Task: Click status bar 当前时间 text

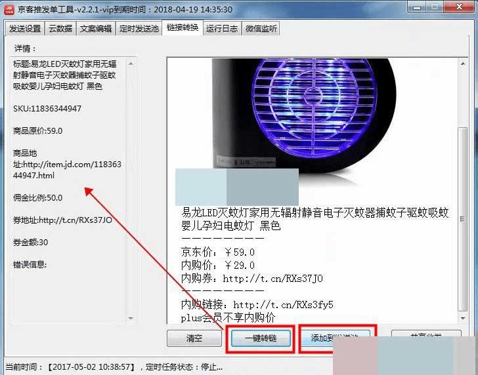Action: tap(114, 366)
